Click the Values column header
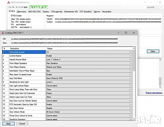The width and height of the screenshot is (164, 127). pos(89,48)
